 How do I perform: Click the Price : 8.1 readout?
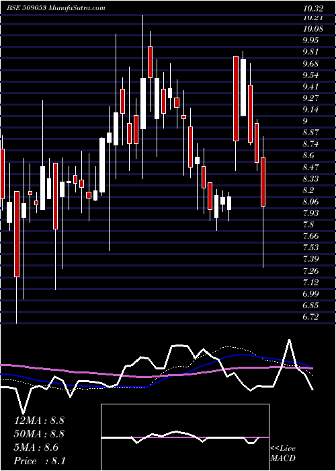point(39,461)
